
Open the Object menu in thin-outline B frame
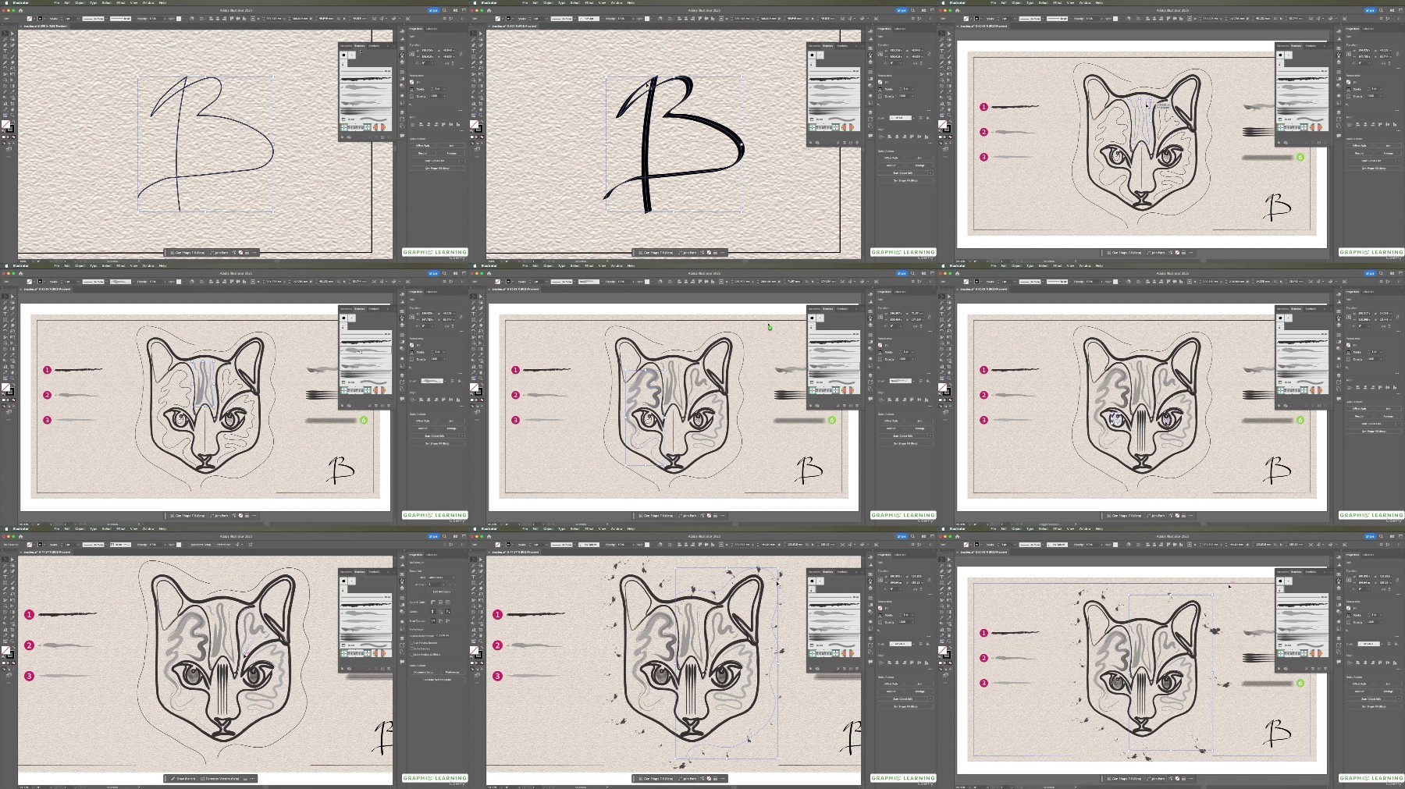pos(80,3)
